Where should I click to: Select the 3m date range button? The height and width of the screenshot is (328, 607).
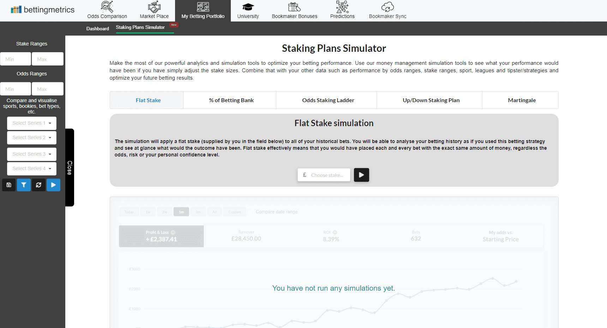(x=198, y=212)
